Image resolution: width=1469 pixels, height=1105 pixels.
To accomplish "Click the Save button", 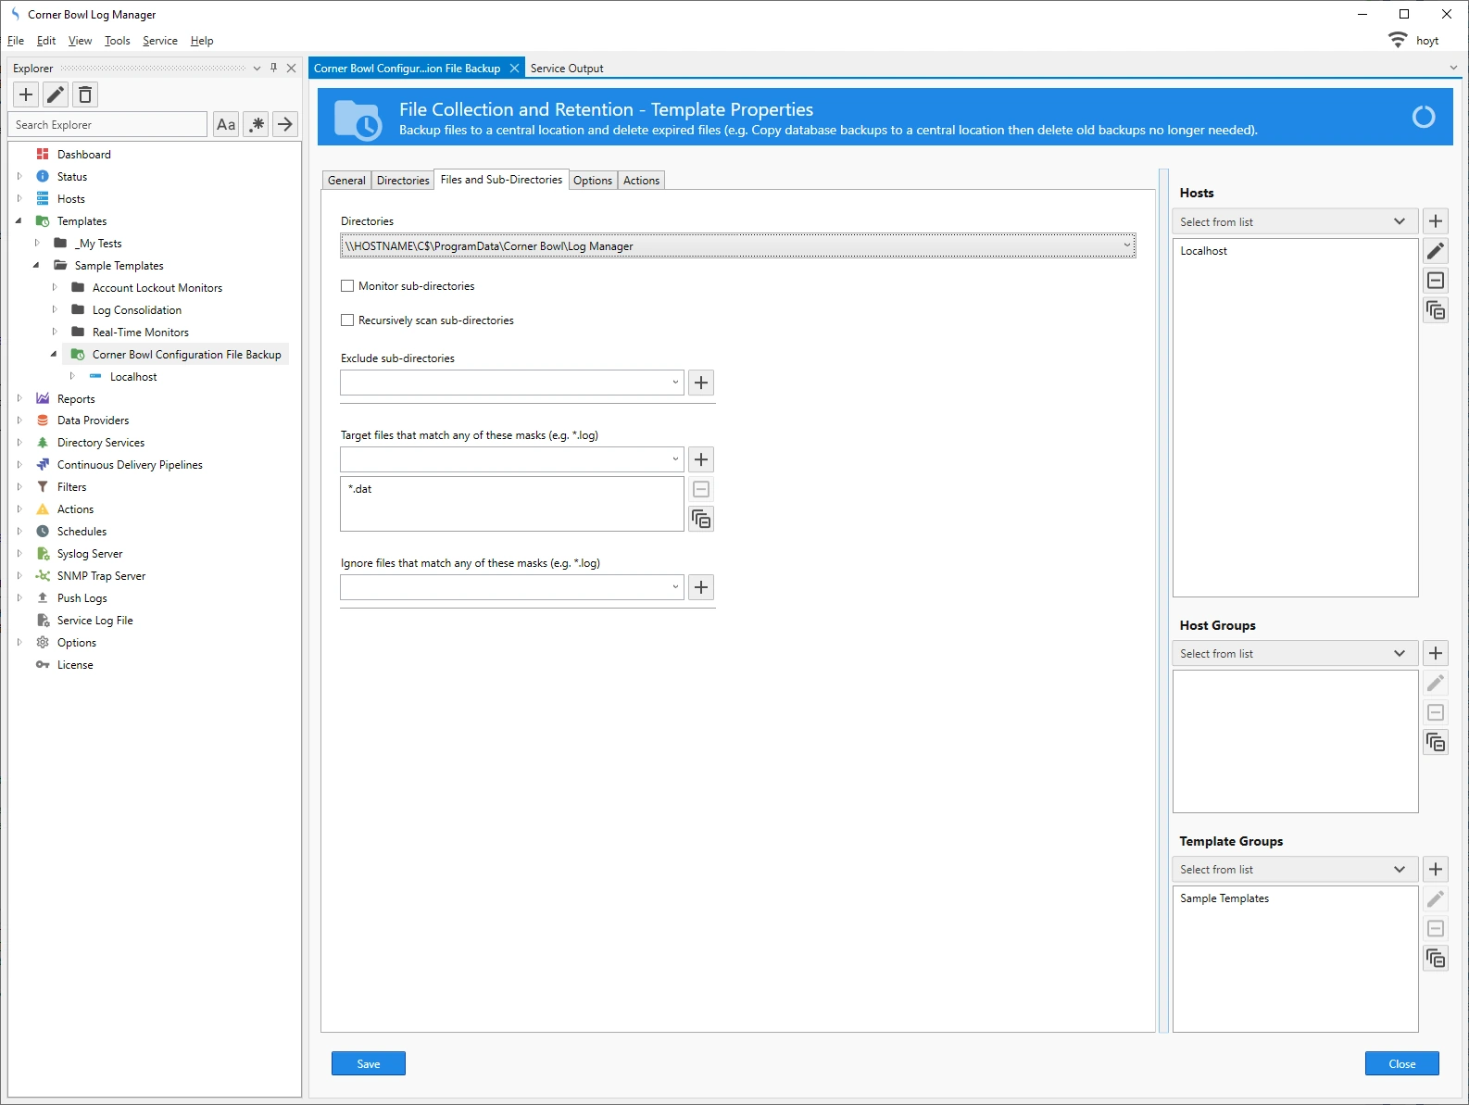I will pos(368,1064).
